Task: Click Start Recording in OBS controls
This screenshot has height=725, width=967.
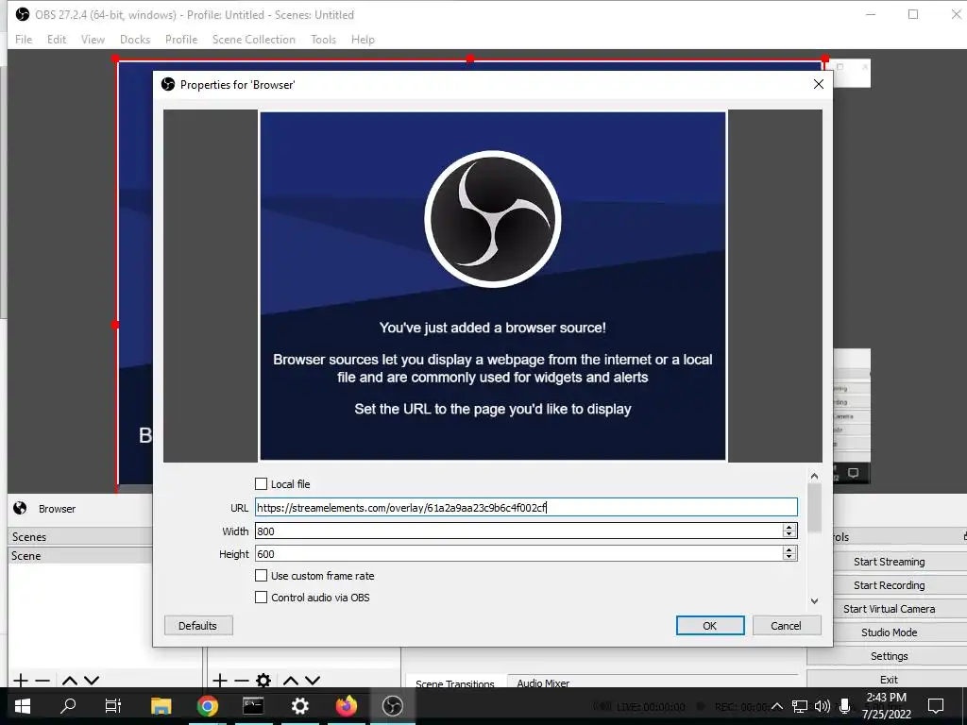Action: [889, 585]
